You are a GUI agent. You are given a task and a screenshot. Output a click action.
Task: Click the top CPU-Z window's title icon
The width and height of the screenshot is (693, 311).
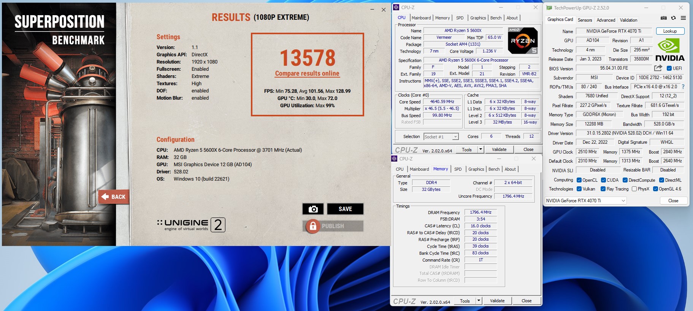pos(396,7)
